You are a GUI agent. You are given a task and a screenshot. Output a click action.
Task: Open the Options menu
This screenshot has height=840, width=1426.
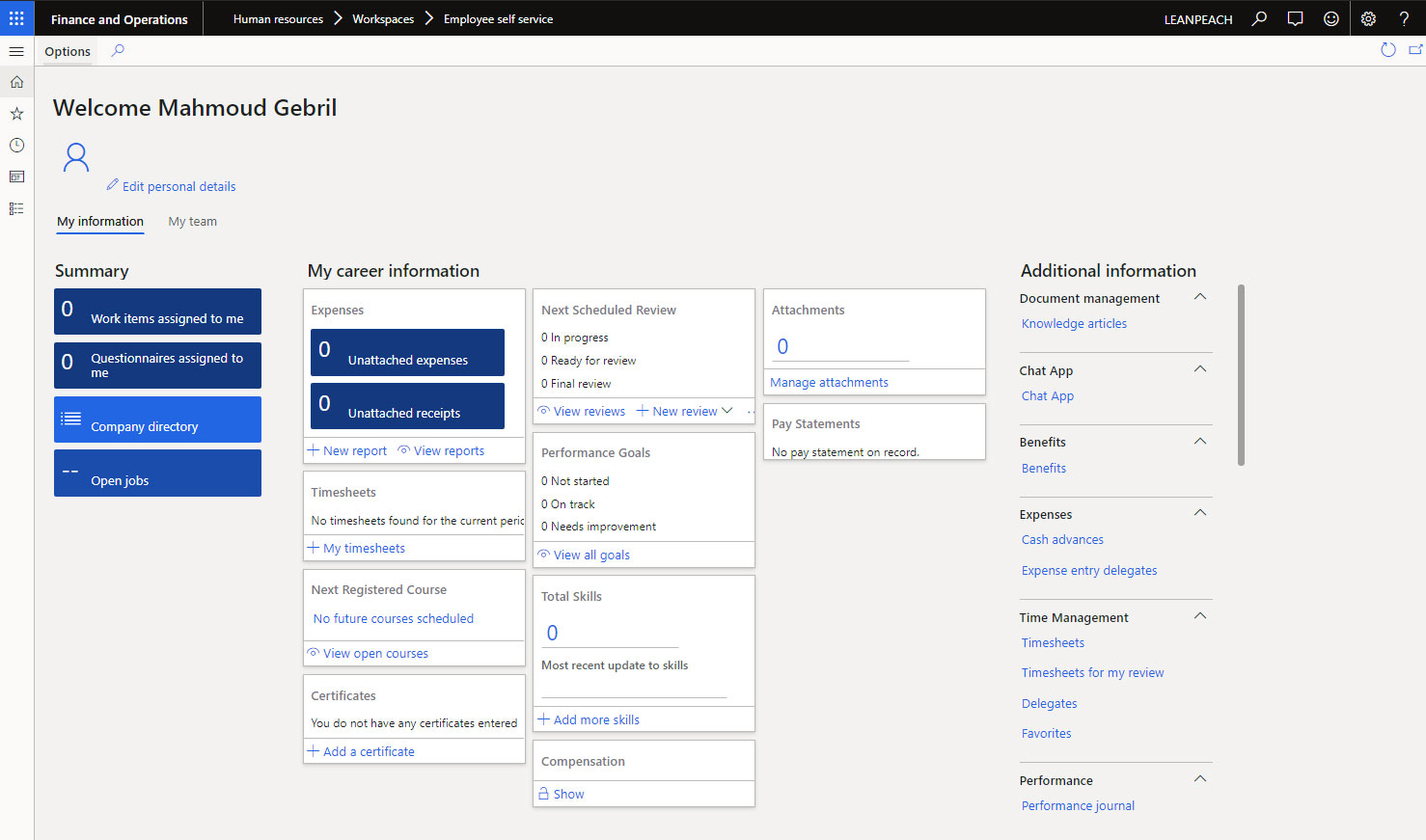coord(68,51)
